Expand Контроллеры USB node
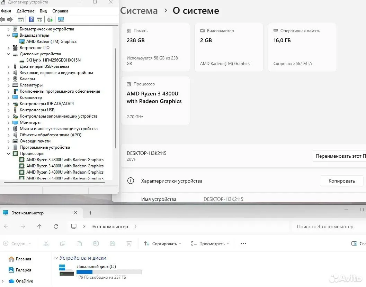 9,110
